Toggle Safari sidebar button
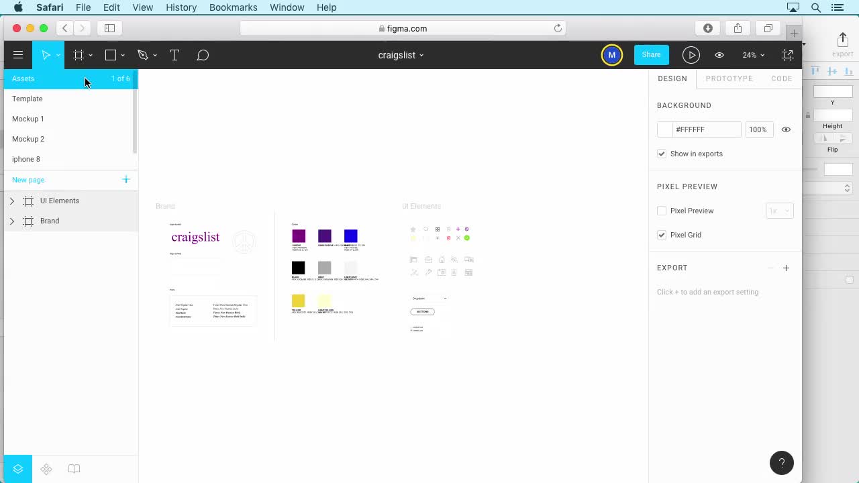The image size is (859, 483). (x=109, y=28)
